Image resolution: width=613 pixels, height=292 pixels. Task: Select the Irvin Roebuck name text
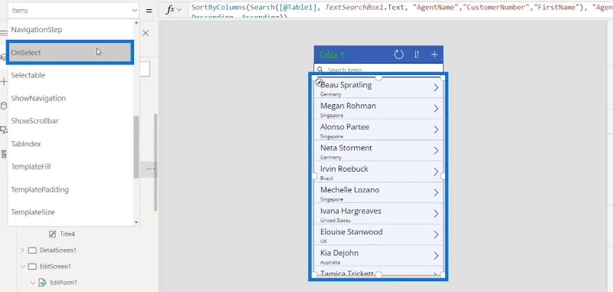(x=344, y=169)
